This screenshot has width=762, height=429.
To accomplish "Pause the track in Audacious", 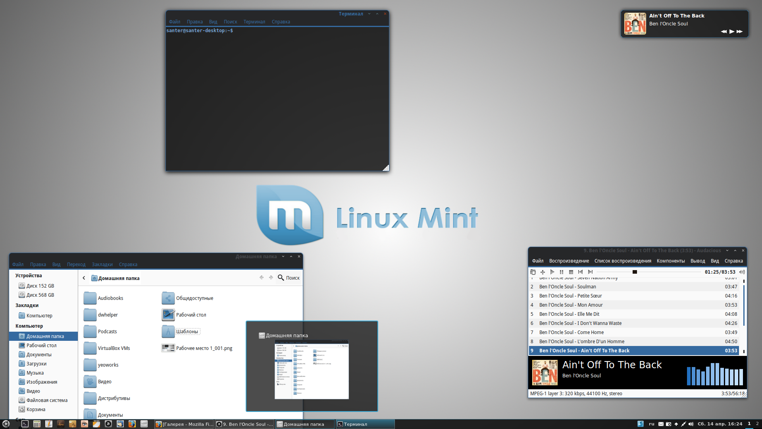I will [562, 272].
